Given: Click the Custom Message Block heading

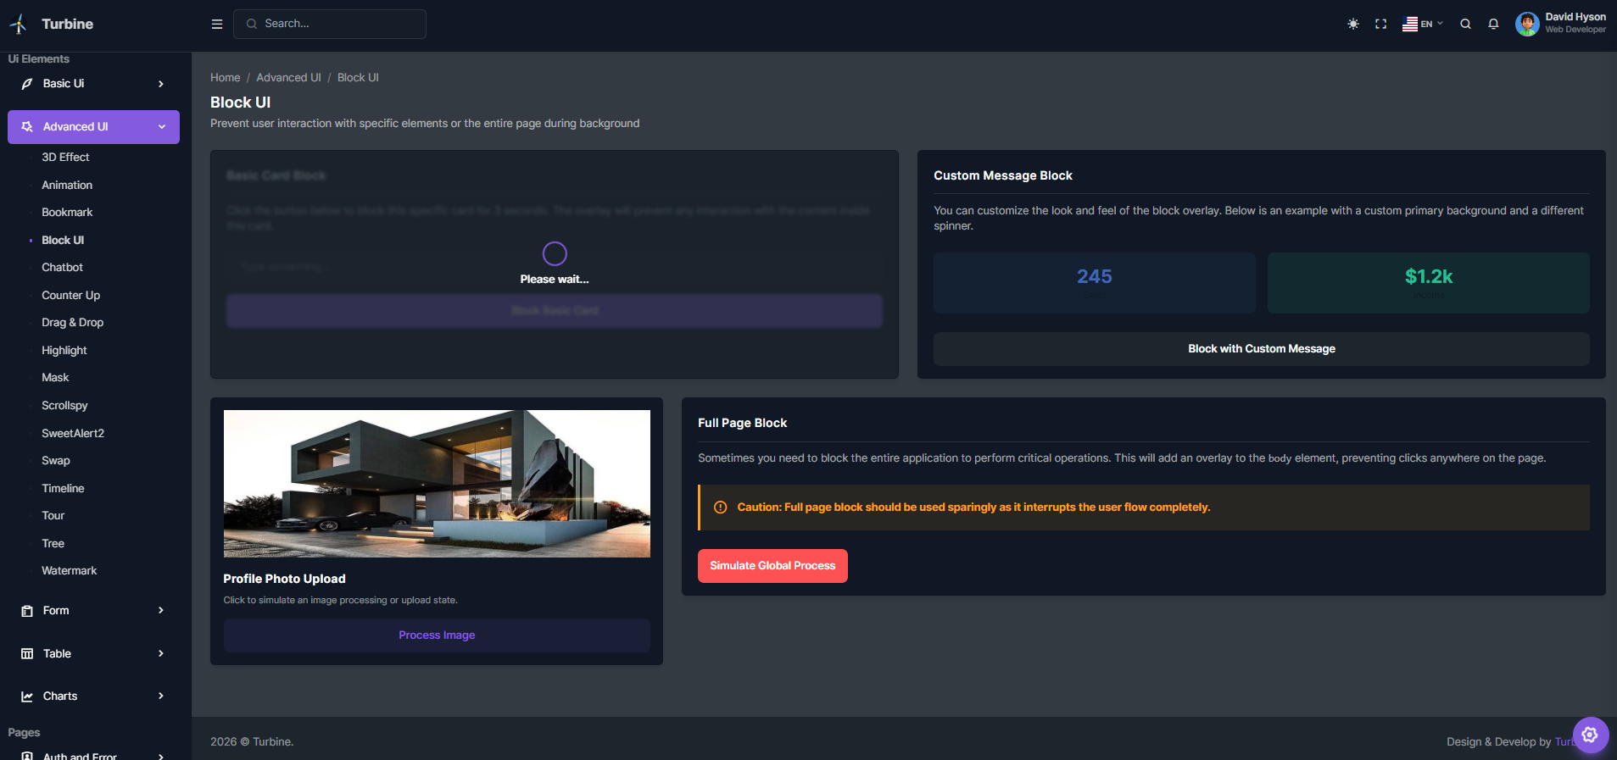Looking at the screenshot, I should 1003,175.
